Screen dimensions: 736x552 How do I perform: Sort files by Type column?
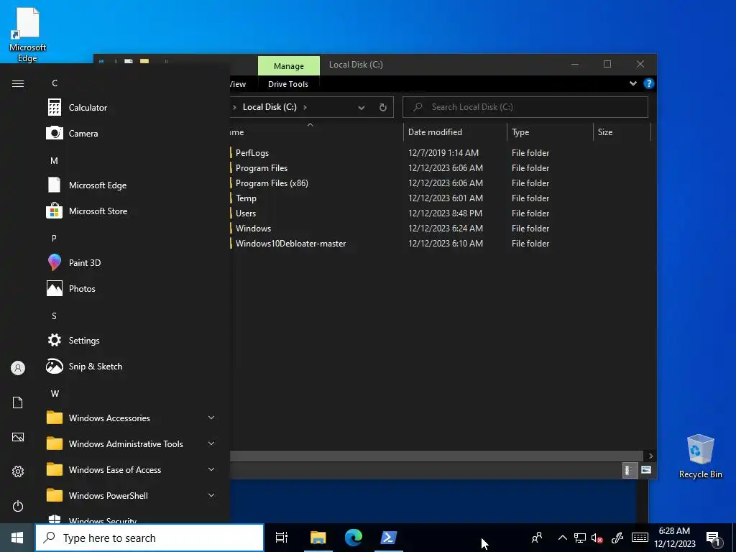550,132
